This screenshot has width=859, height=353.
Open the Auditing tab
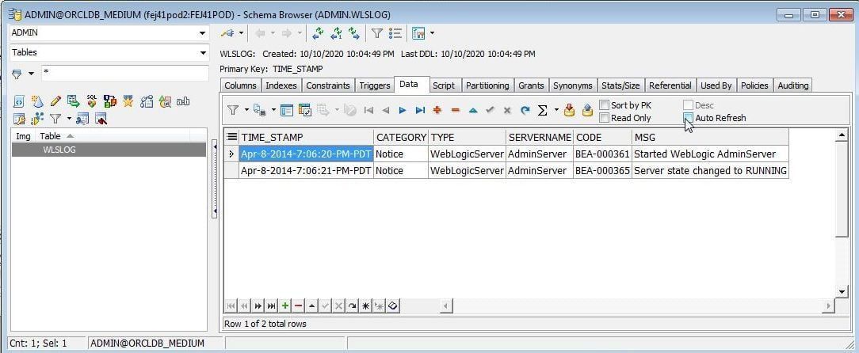coord(792,85)
